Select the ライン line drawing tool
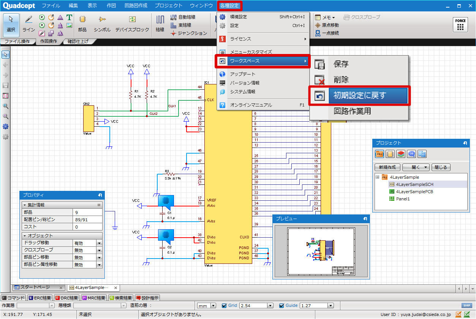 28,24
